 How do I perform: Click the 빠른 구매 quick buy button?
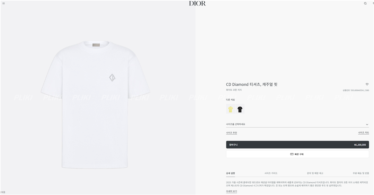(297, 154)
